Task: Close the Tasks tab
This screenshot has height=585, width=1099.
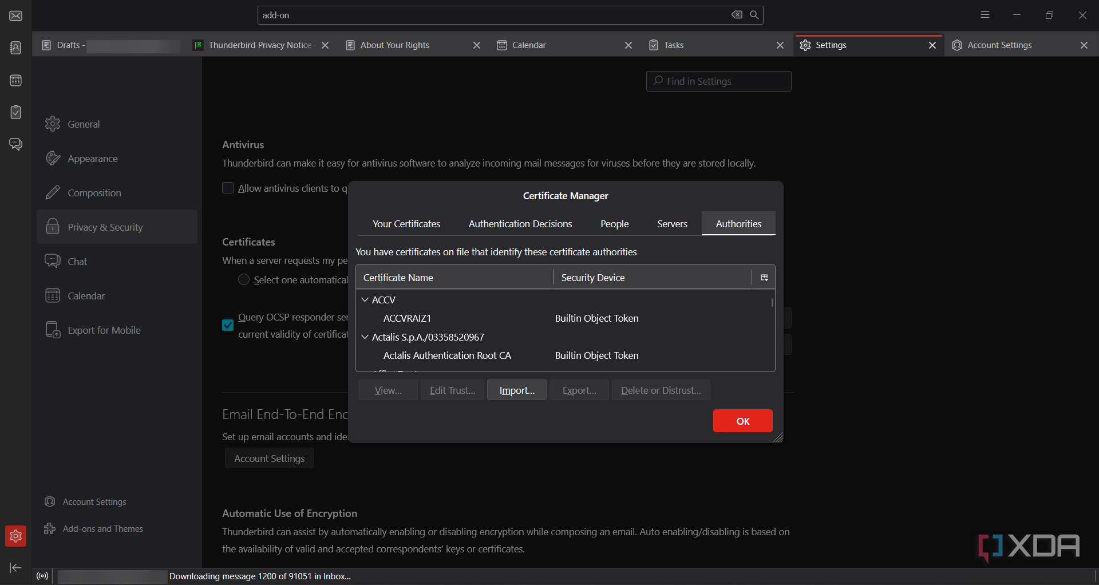Action: coord(780,45)
